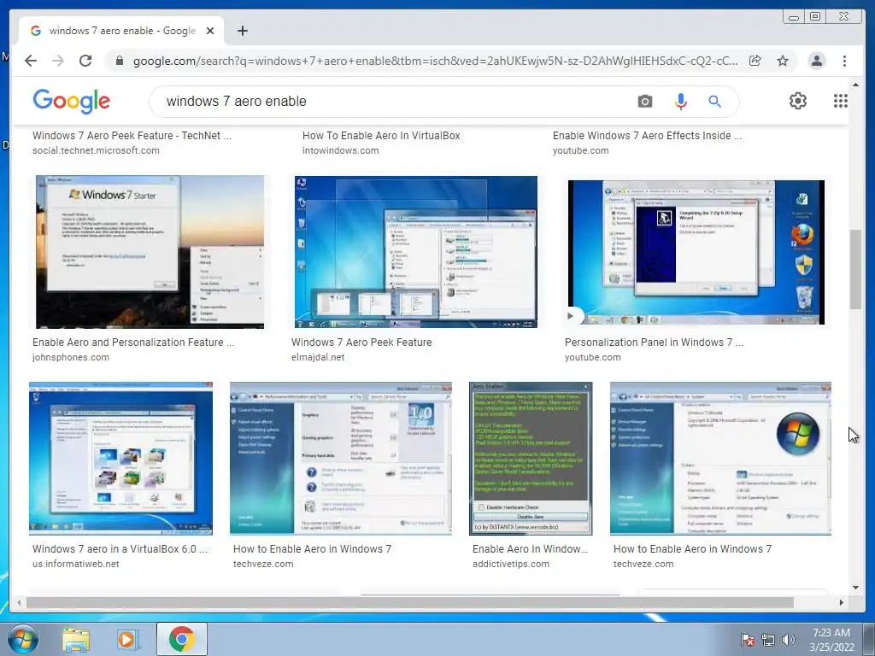Viewport: 875px width, 656px height.
Task: Start voice search with microphone
Action: (x=680, y=101)
